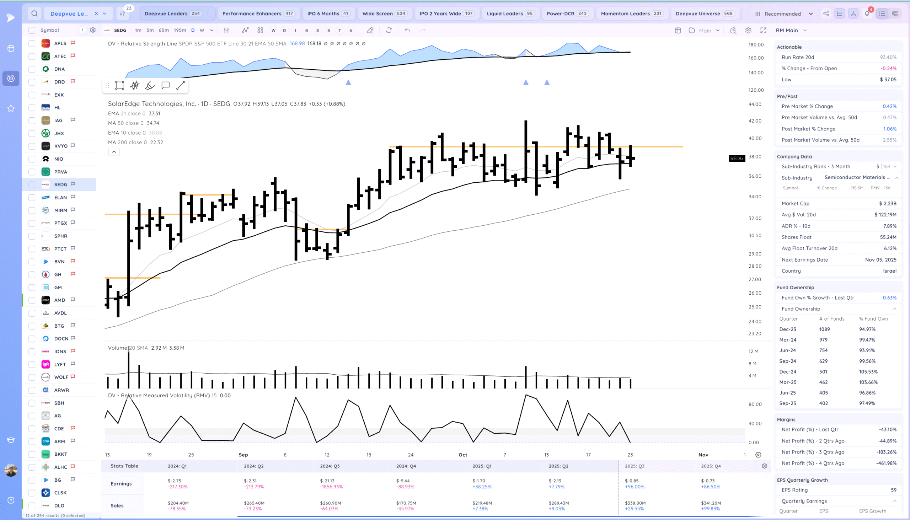Open the Recommended columns dropdown
Viewport: 910px width, 520px height.
click(783, 14)
